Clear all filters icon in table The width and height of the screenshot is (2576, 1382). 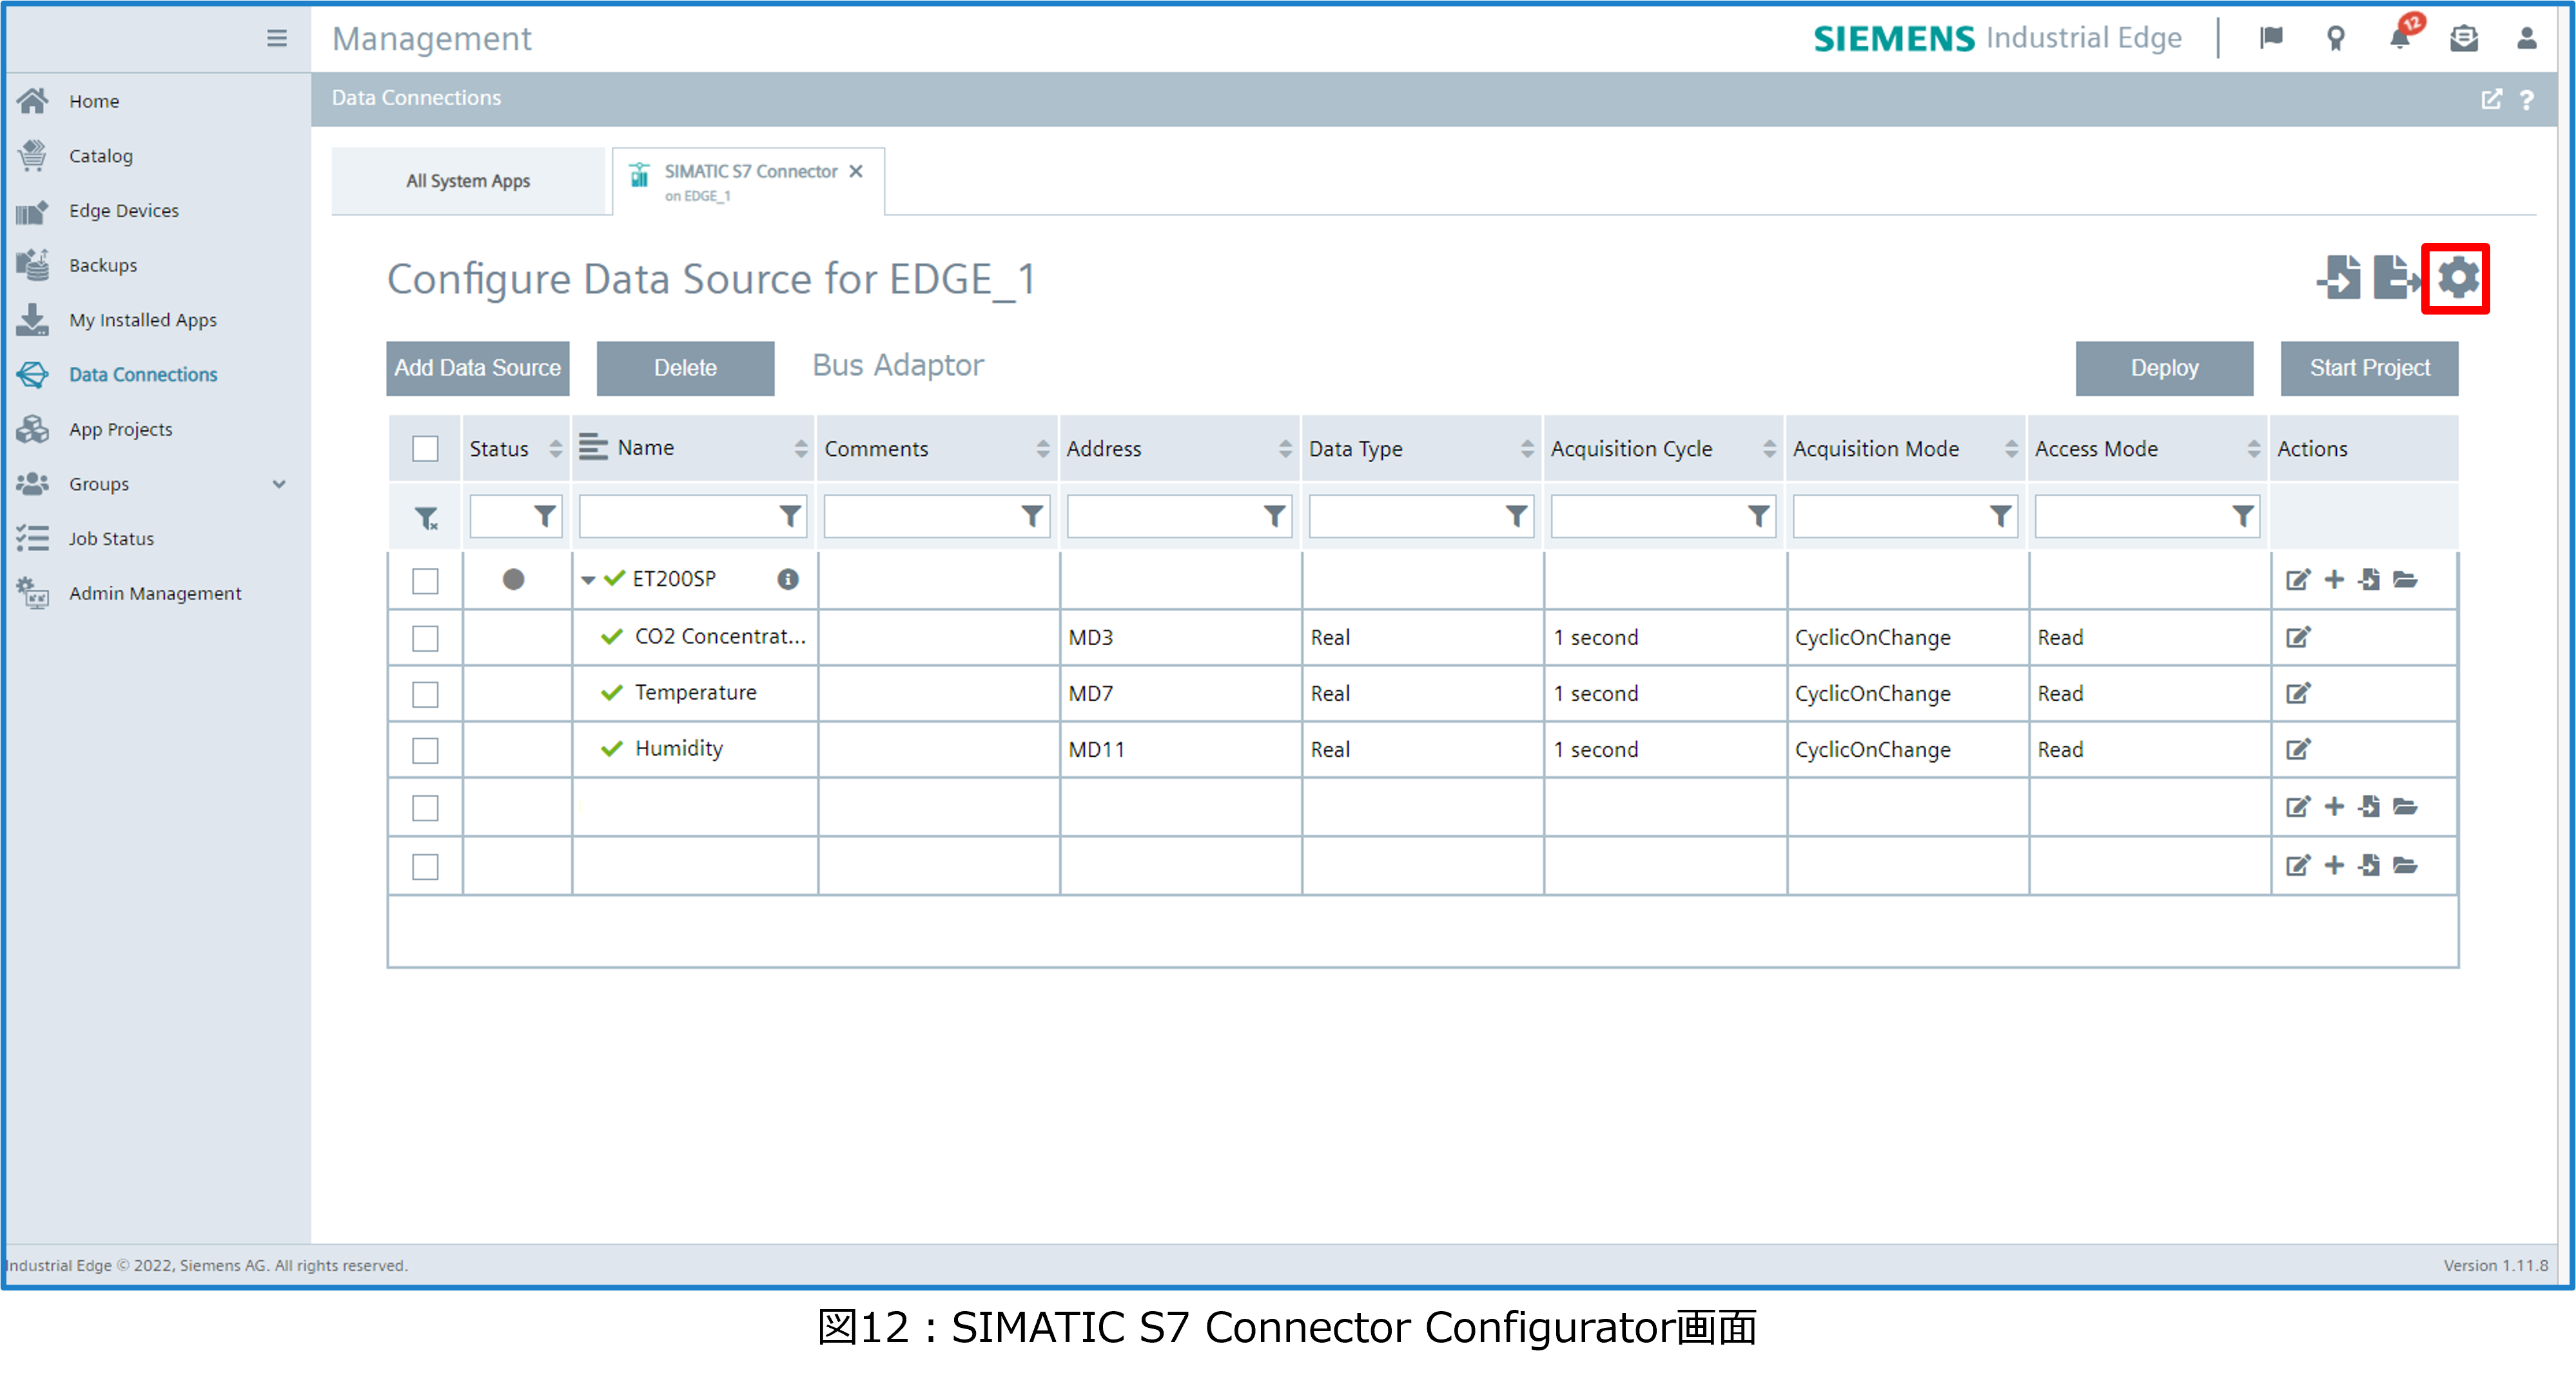click(426, 518)
